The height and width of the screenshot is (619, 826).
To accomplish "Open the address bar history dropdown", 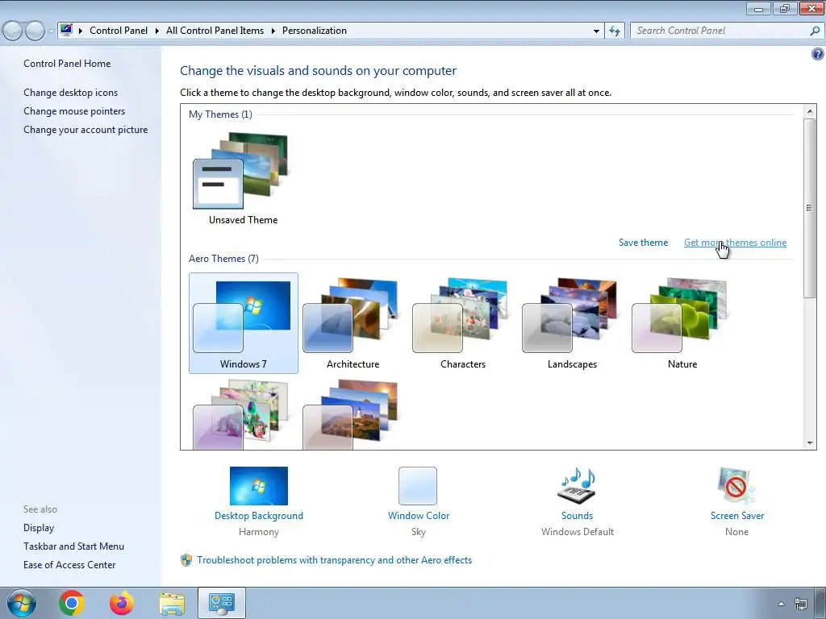I will click(596, 31).
